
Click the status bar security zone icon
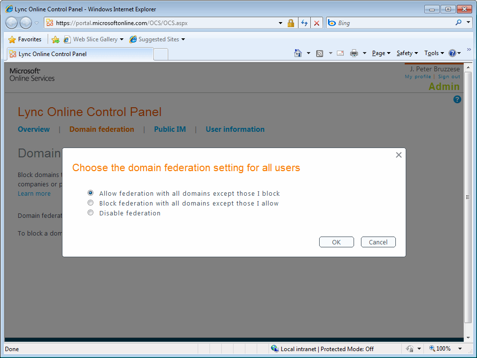pos(275,349)
